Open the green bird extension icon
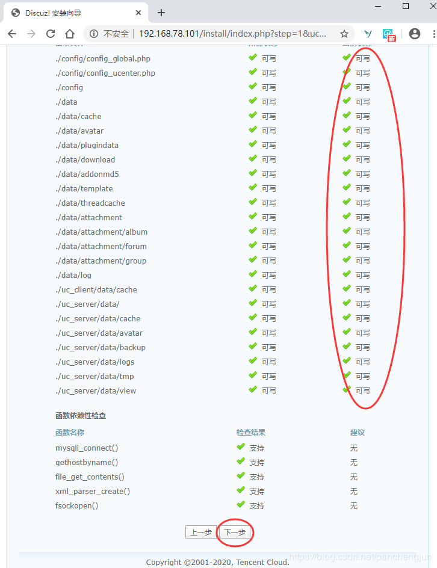This screenshot has width=437, height=568. 368,34
